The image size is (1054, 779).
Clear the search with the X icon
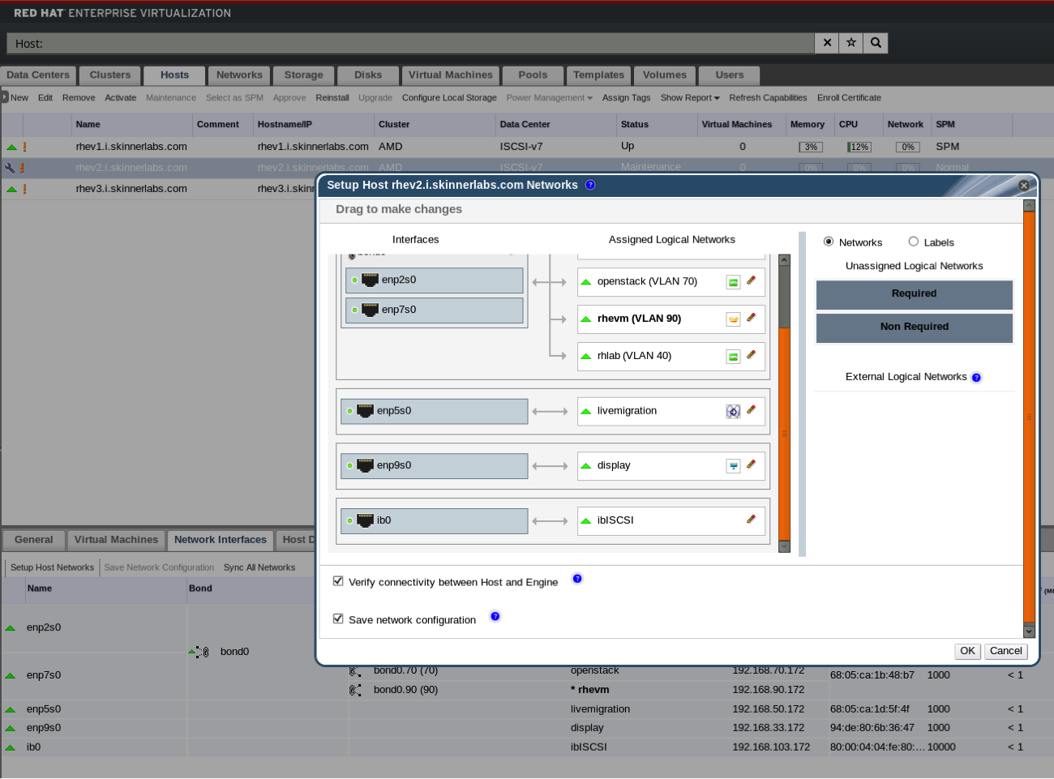coord(827,43)
